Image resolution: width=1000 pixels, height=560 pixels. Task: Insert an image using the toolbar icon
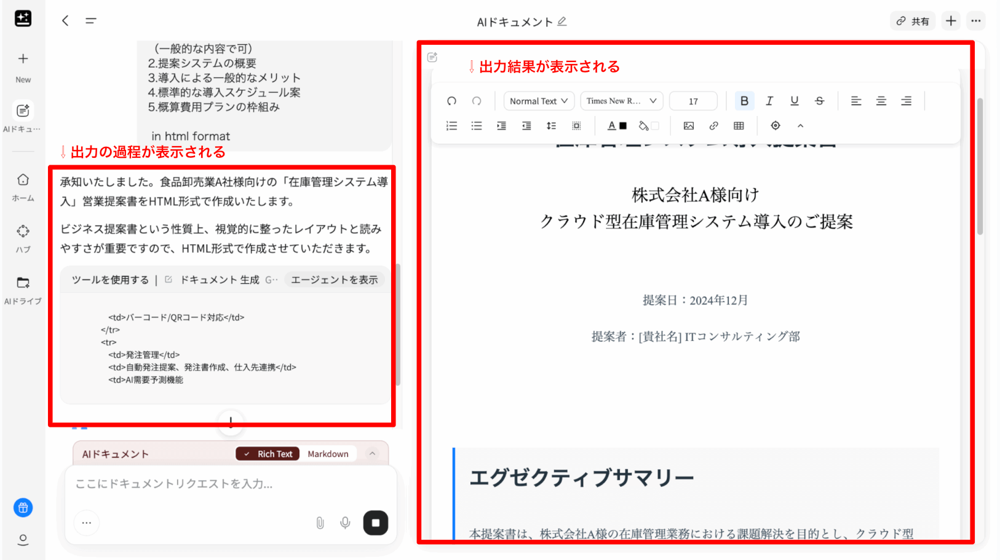(x=688, y=126)
